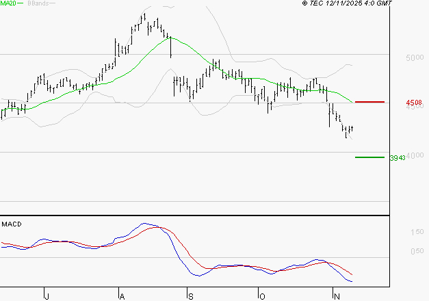429x301 pixels.
Task: Click the 4000 price axis label
Action: pos(415,155)
